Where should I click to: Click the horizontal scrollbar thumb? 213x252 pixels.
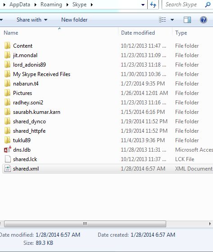pos(85,224)
